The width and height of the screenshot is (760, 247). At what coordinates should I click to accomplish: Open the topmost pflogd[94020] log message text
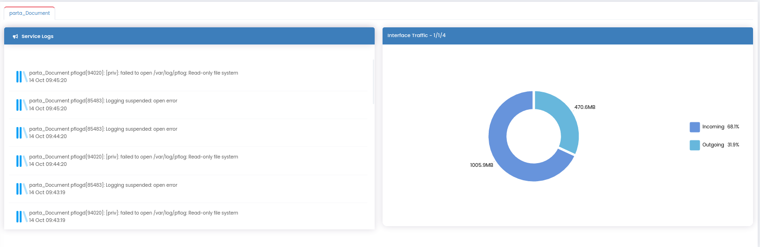pyautogui.click(x=134, y=73)
